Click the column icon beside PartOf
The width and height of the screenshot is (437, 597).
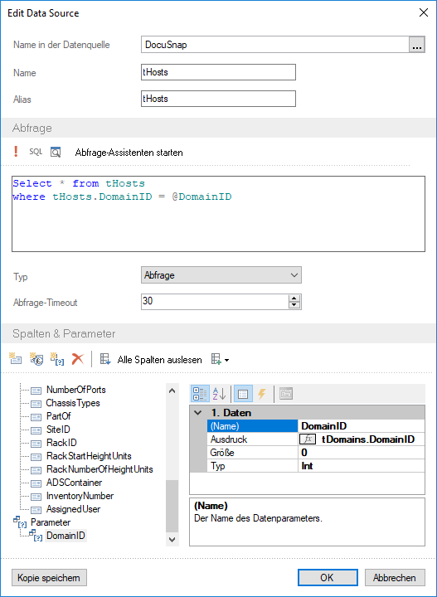[x=36, y=417]
